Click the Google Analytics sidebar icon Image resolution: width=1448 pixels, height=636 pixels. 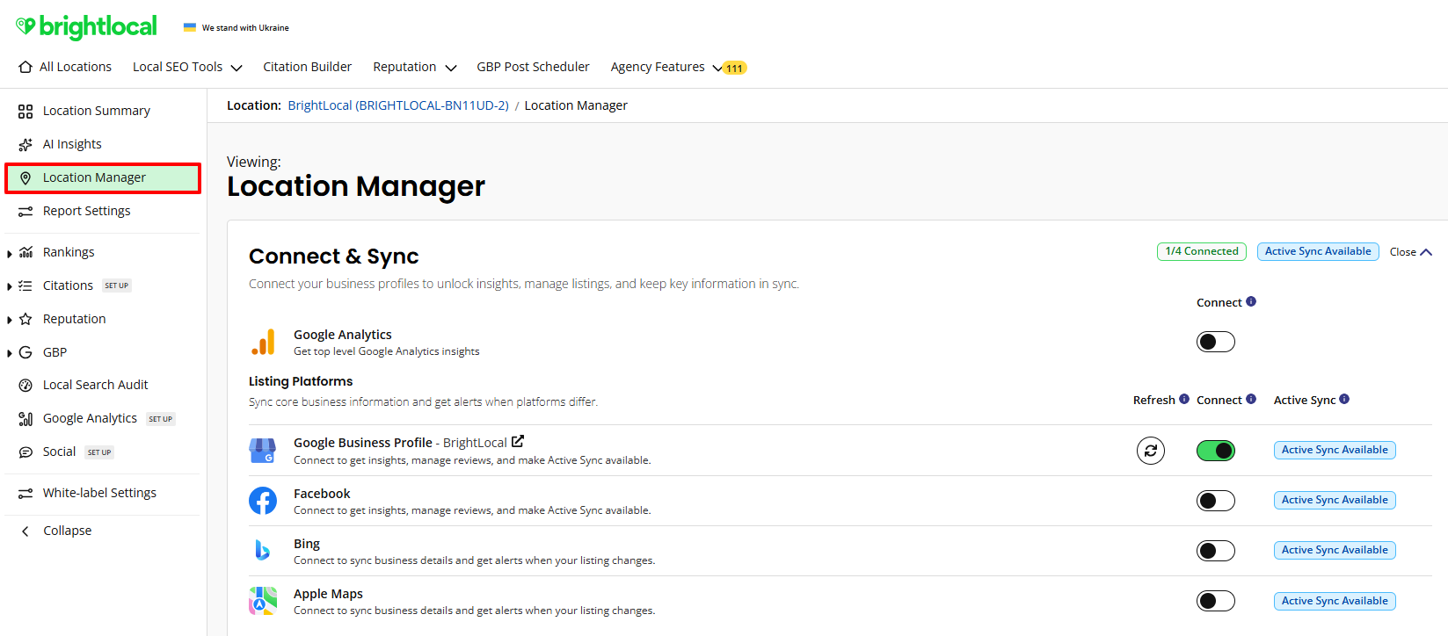click(25, 419)
